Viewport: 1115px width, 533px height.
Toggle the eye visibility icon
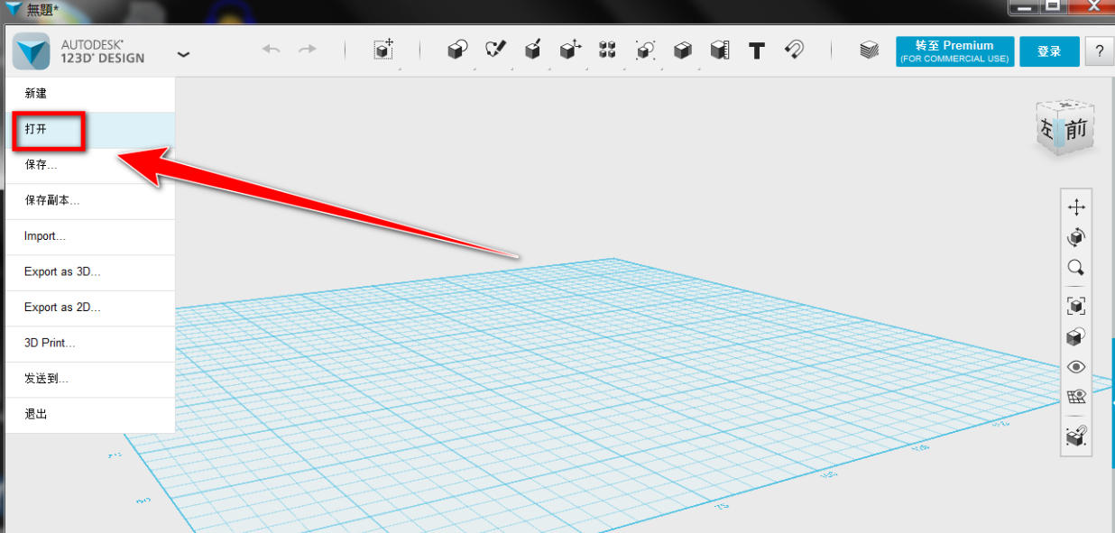(1076, 367)
